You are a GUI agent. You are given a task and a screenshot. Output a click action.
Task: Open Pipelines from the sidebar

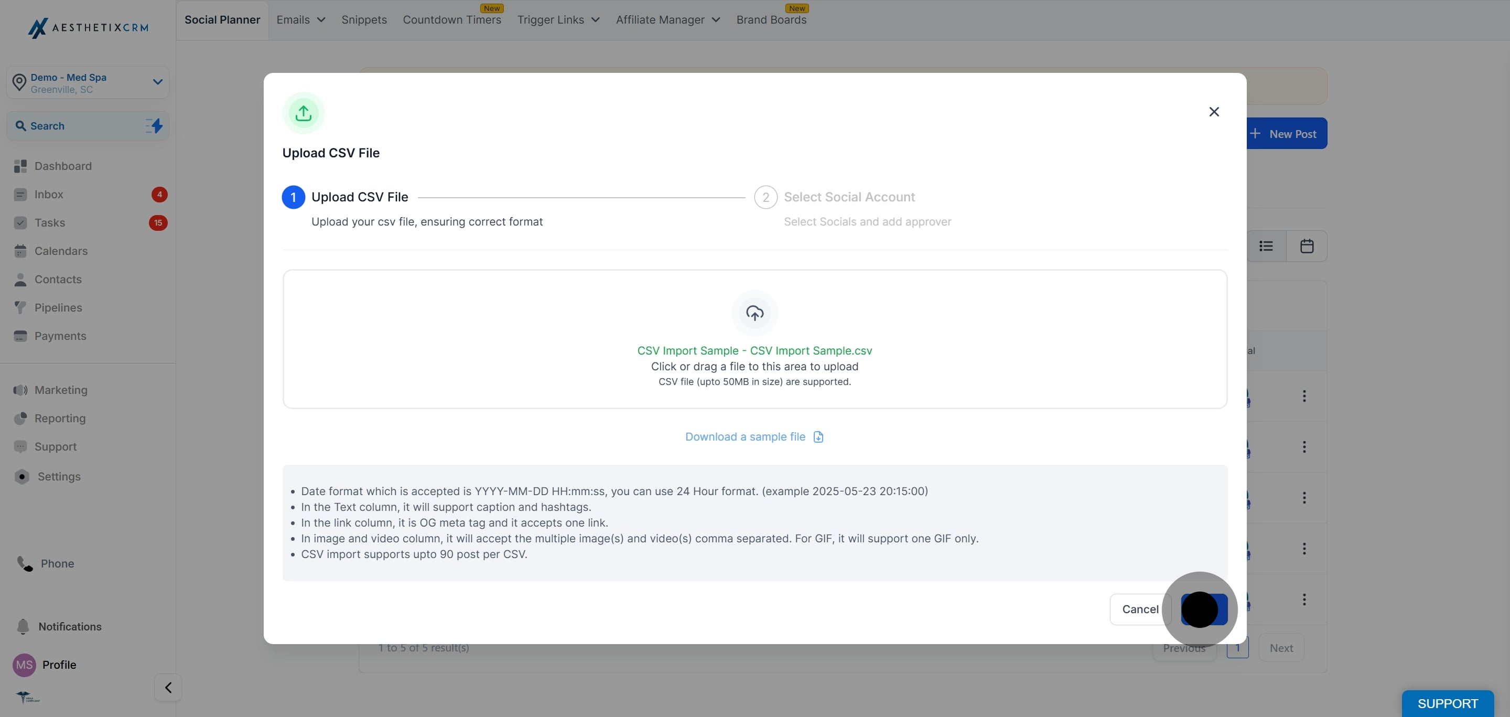[58, 308]
